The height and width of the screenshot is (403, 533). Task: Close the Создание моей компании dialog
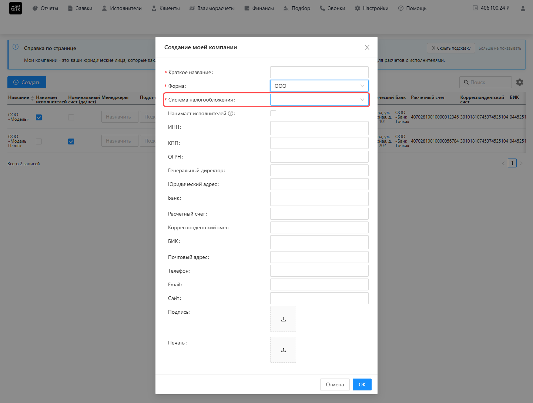(x=367, y=47)
